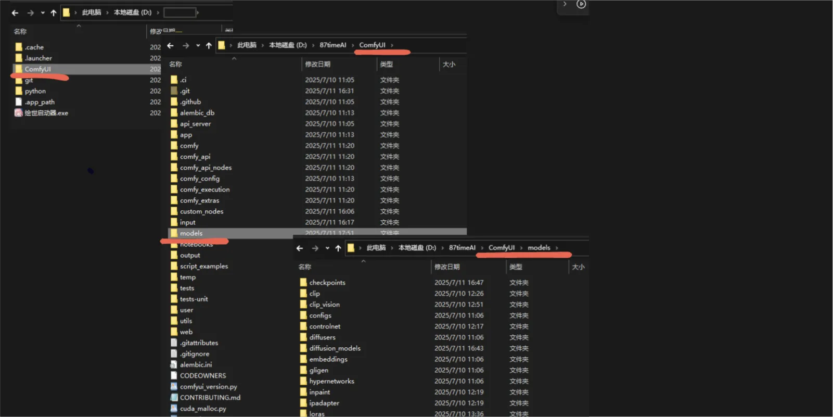Open the 绘世启动器.exe launcher file
Image resolution: width=833 pixels, height=417 pixels.
pos(46,113)
